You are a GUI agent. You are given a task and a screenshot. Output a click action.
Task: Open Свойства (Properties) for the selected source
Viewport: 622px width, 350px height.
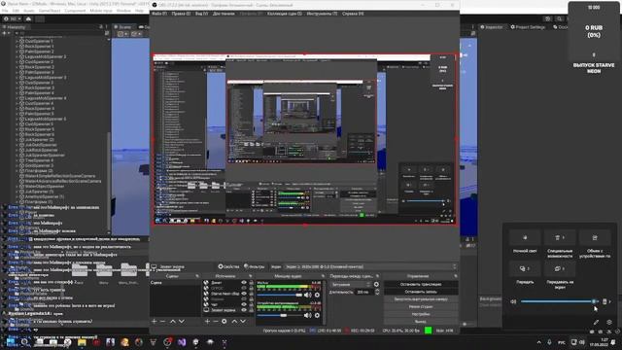pos(229,266)
